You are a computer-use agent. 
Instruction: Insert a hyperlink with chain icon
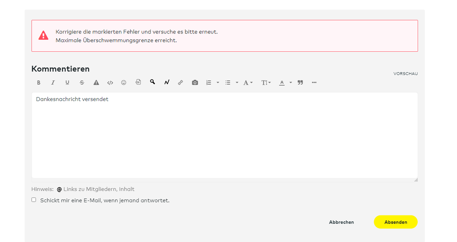180,82
